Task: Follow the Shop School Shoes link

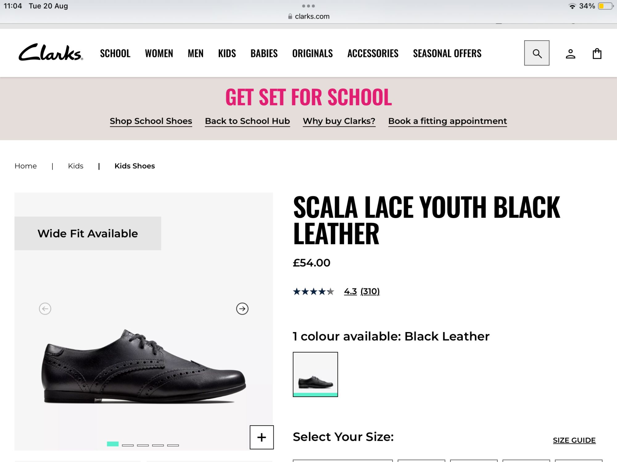Action: (151, 121)
